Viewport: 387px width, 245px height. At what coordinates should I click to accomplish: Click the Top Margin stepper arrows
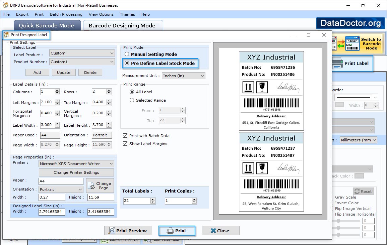click(109, 102)
